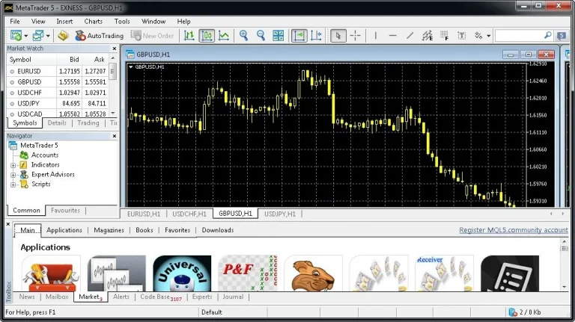Open the Profiles toolbar icon
The height and width of the screenshot is (322, 575).
coord(37,36)
